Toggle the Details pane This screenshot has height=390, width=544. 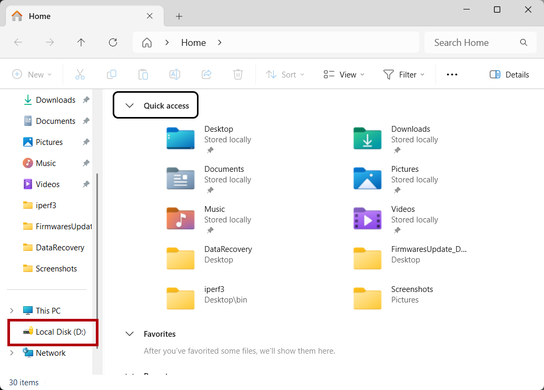(509, 74)
